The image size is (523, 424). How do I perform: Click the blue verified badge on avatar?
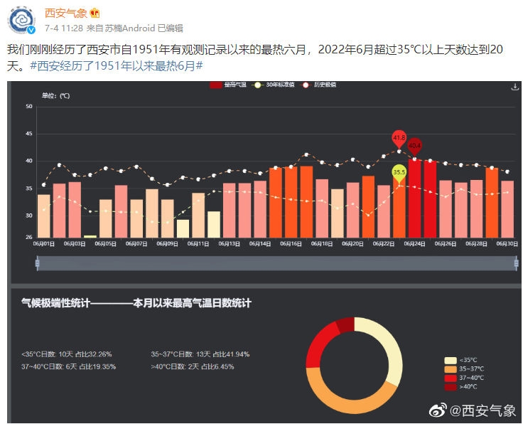tap(31, 31)
